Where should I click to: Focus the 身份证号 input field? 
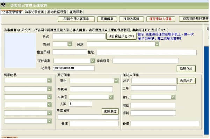click(x=146, y=61)
